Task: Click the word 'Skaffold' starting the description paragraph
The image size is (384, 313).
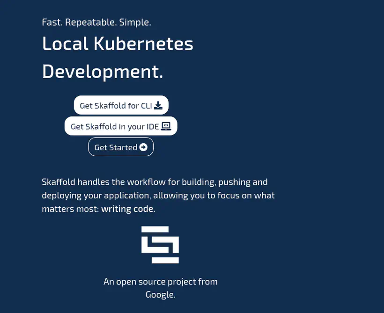Action: click(59, 182)
